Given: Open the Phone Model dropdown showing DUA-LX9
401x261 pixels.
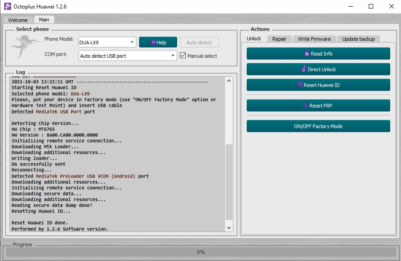Looking at the screenshot, I should 107,43.
